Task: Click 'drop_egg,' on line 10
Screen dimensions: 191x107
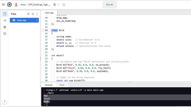Action: point(62,18)
